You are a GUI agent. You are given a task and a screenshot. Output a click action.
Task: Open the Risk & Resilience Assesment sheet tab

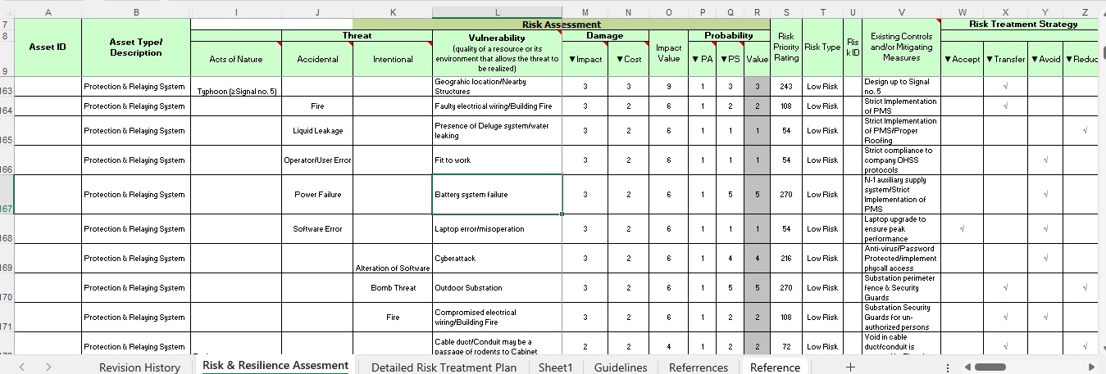click(275, 366)
